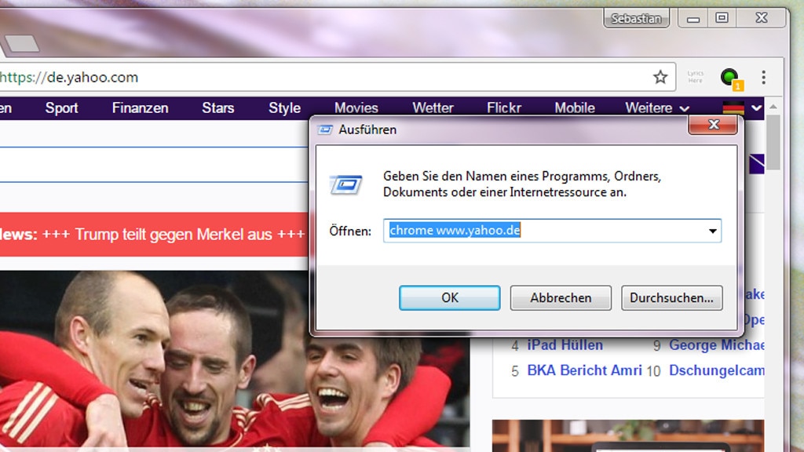Open the Flickr link in navbar
Screen dimensions: 804x452
504,108
